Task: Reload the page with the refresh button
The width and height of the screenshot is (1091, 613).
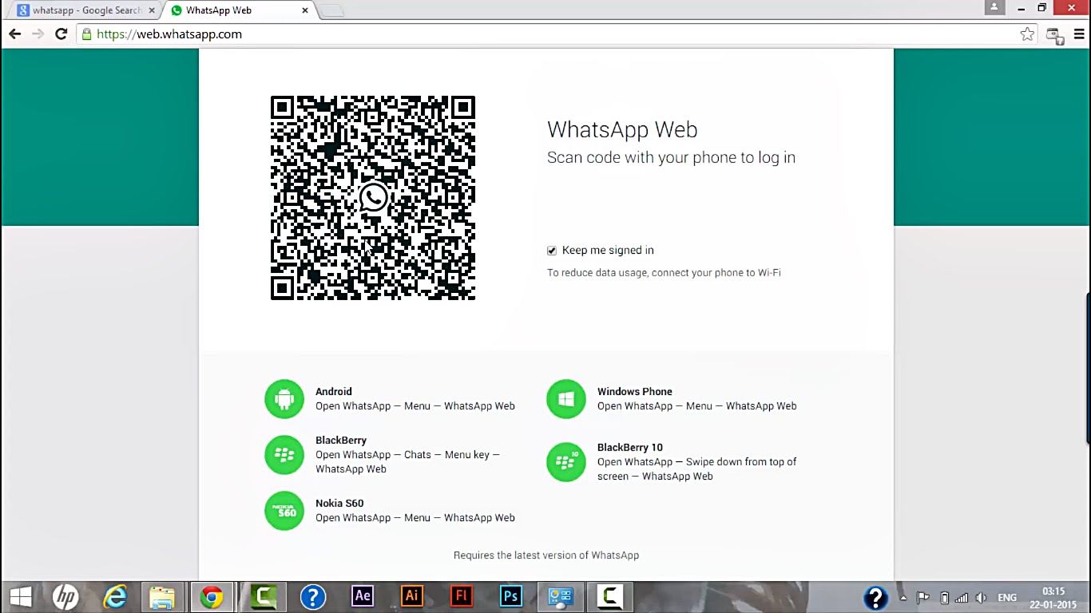Action: [x=61, y=34]
